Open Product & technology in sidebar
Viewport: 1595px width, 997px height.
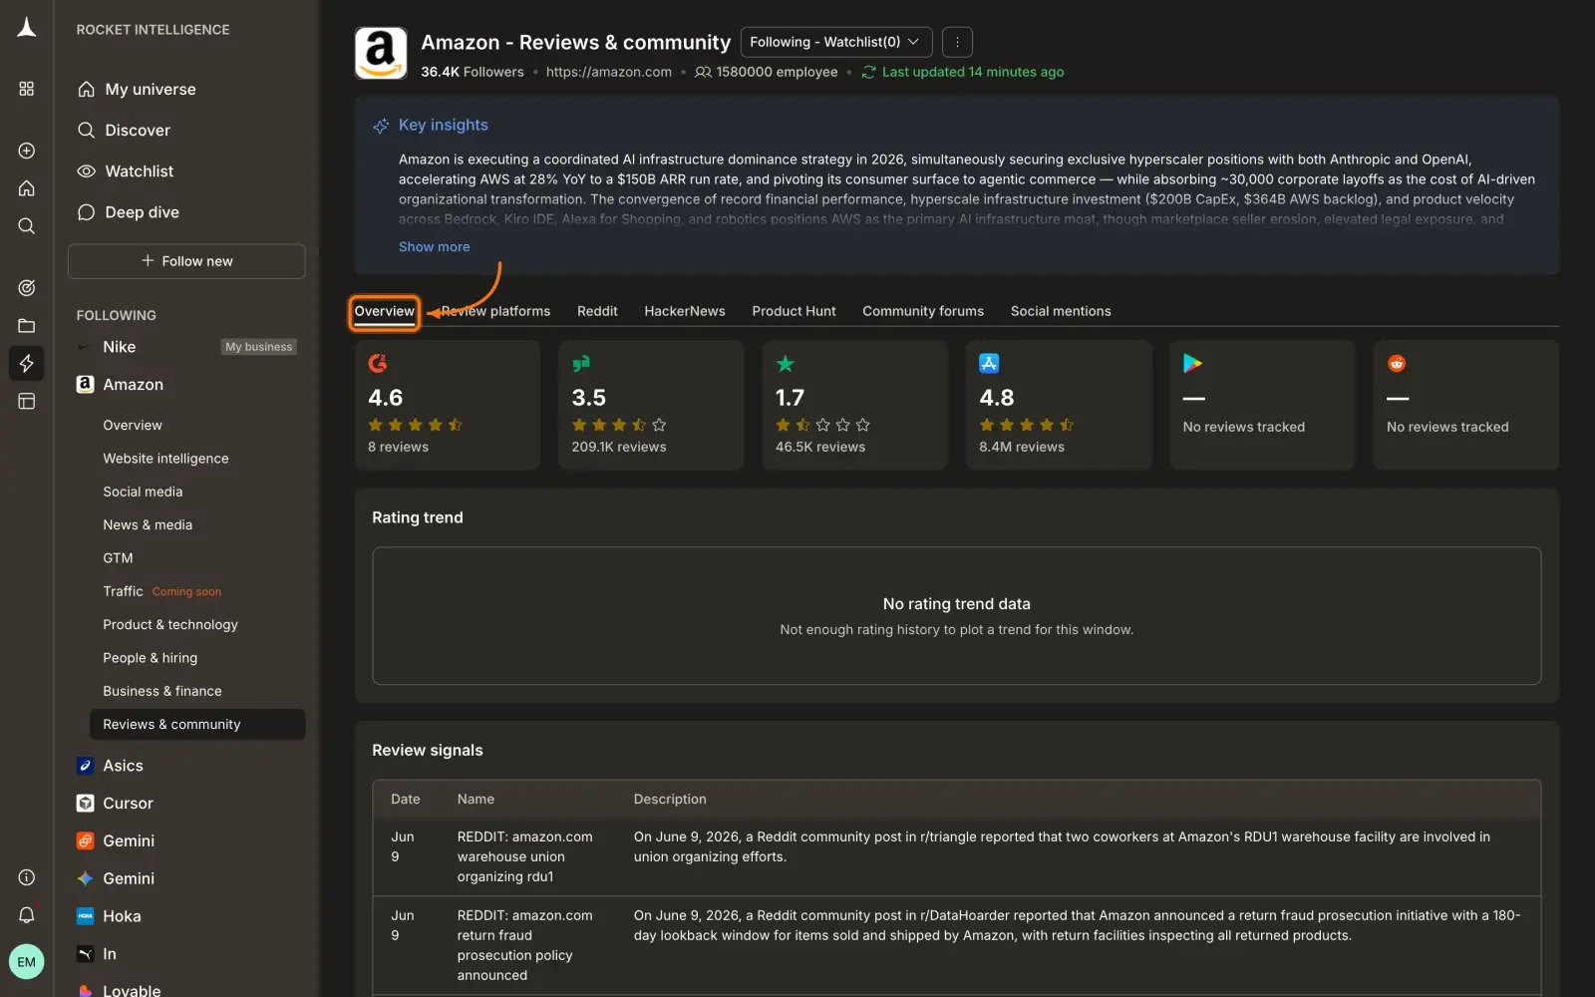tap(170, 625)
